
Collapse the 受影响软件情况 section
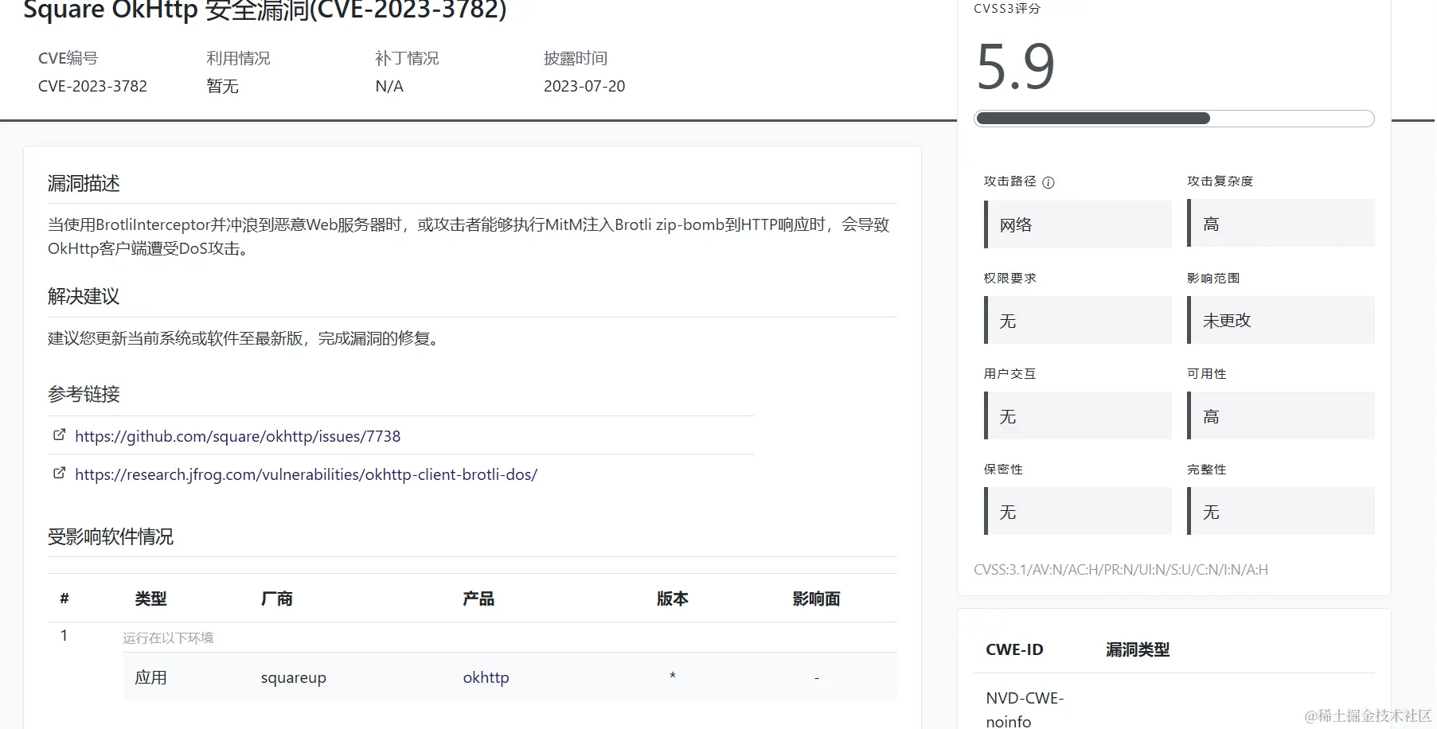pyautogui.click(x=111, y=536)
